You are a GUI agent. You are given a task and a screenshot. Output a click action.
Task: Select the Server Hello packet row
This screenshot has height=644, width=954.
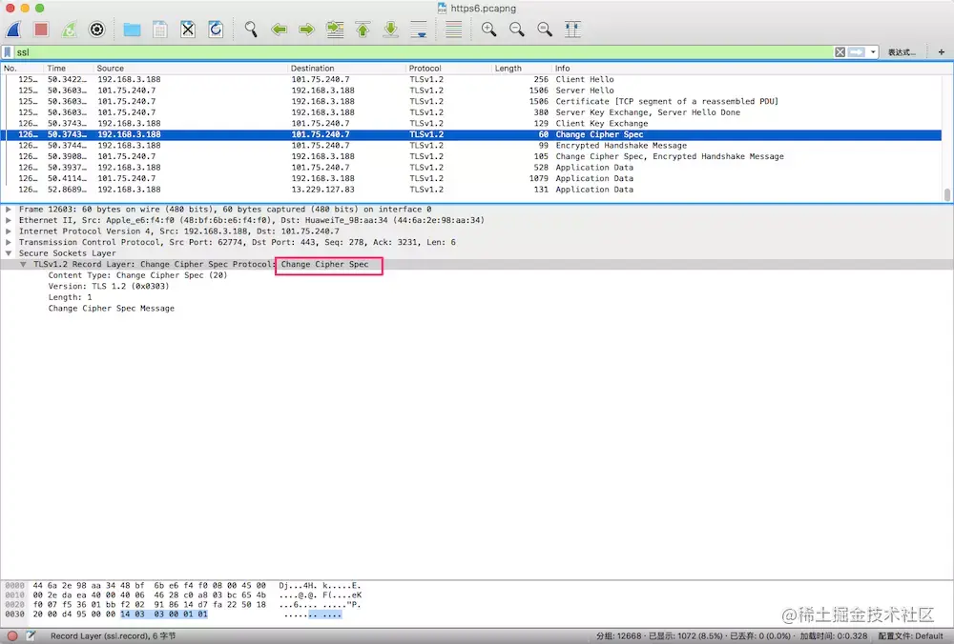[x=471, y=91]
